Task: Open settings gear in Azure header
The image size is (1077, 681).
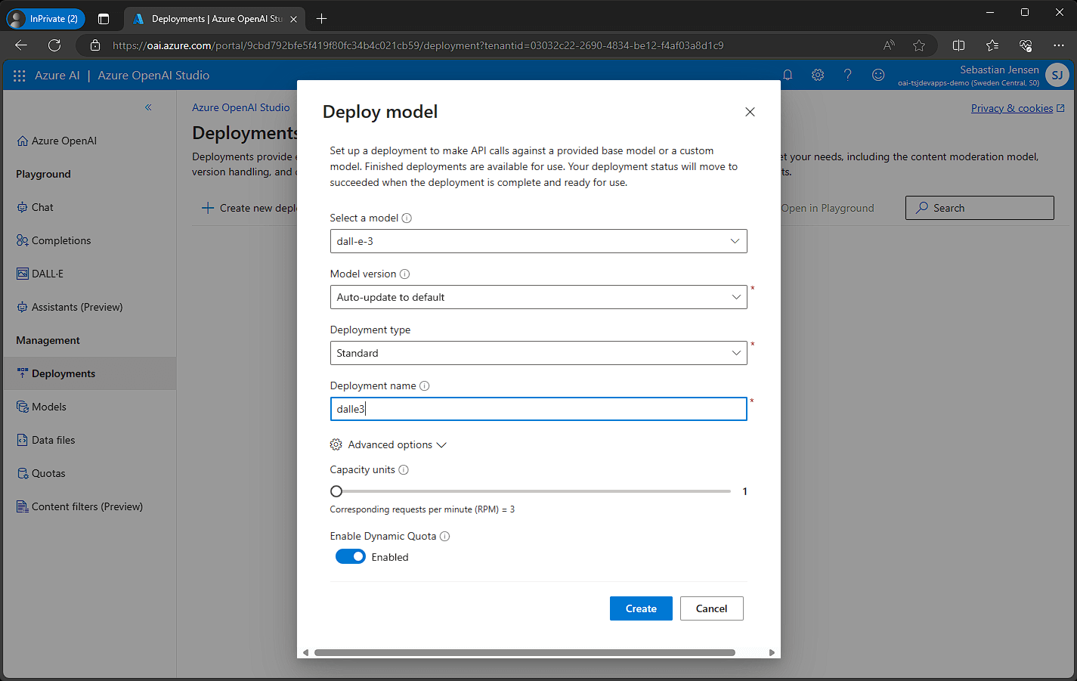Action: [818, 75]
